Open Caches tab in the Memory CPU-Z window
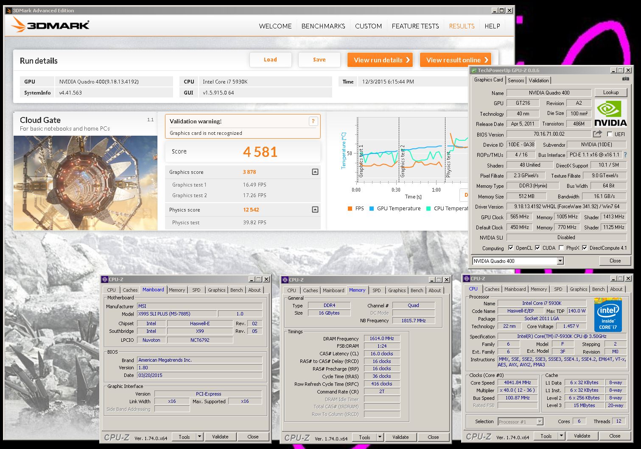The width and height of the screenshot is (641, 449). (x=310, y=290)
